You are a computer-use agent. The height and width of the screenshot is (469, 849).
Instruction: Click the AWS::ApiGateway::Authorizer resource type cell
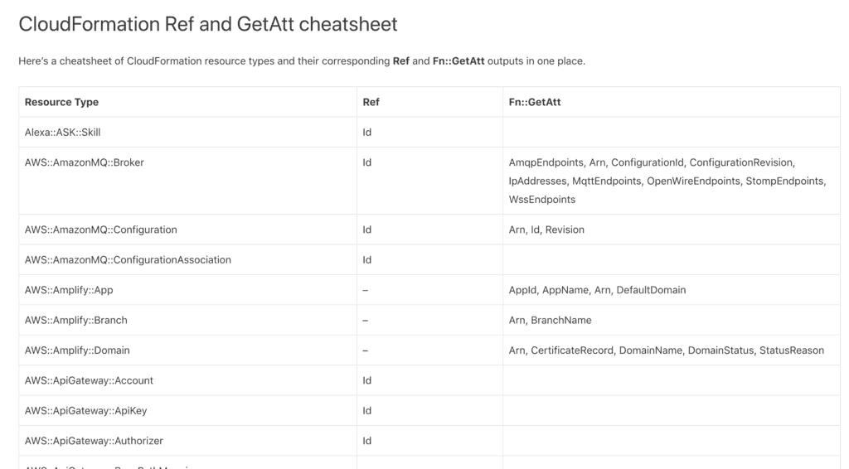pyautogui.click(x=95, y=441)
